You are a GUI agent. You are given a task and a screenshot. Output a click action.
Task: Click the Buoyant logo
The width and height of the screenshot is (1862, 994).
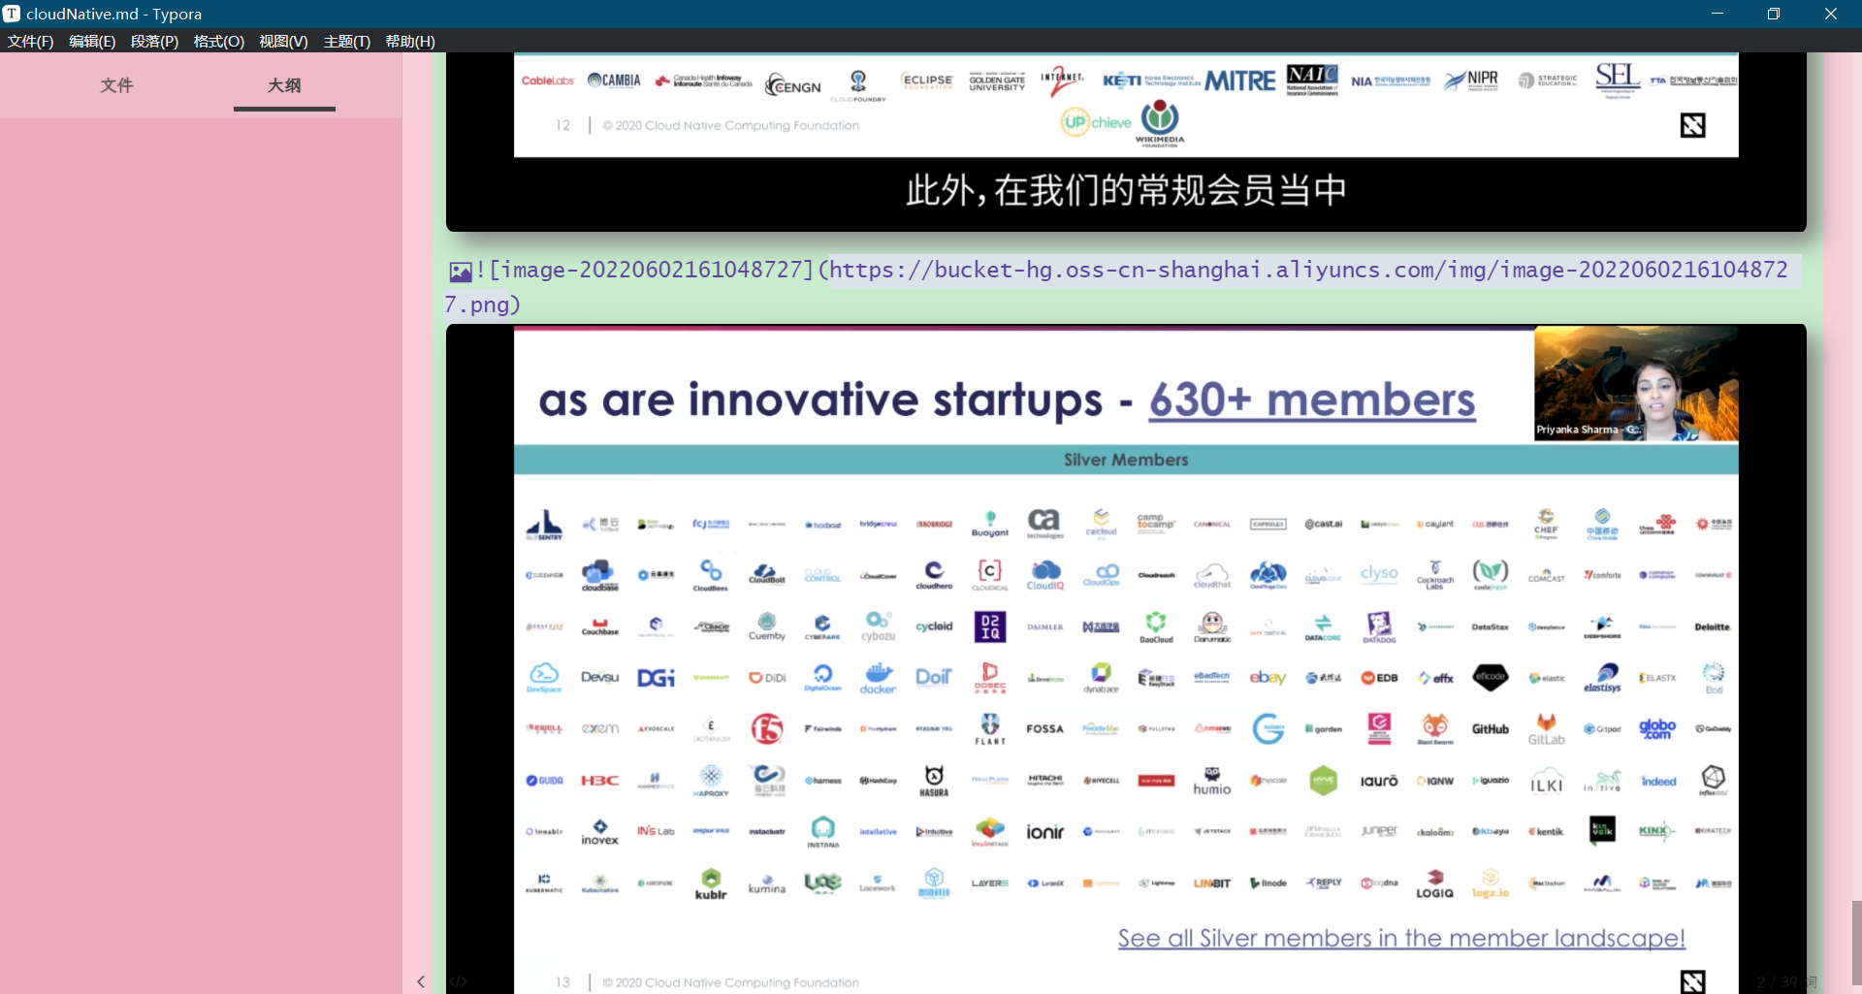pos(989,524)
